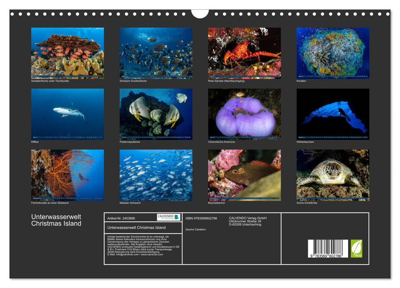
Task: Click the barcode 9 783569 602786
Action: point(328,249)
